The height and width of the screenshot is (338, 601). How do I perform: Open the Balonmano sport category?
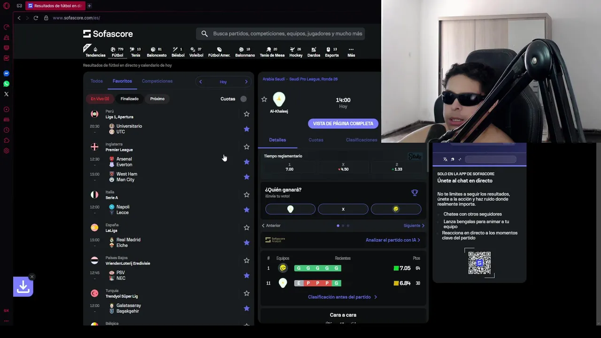(245, 52)
